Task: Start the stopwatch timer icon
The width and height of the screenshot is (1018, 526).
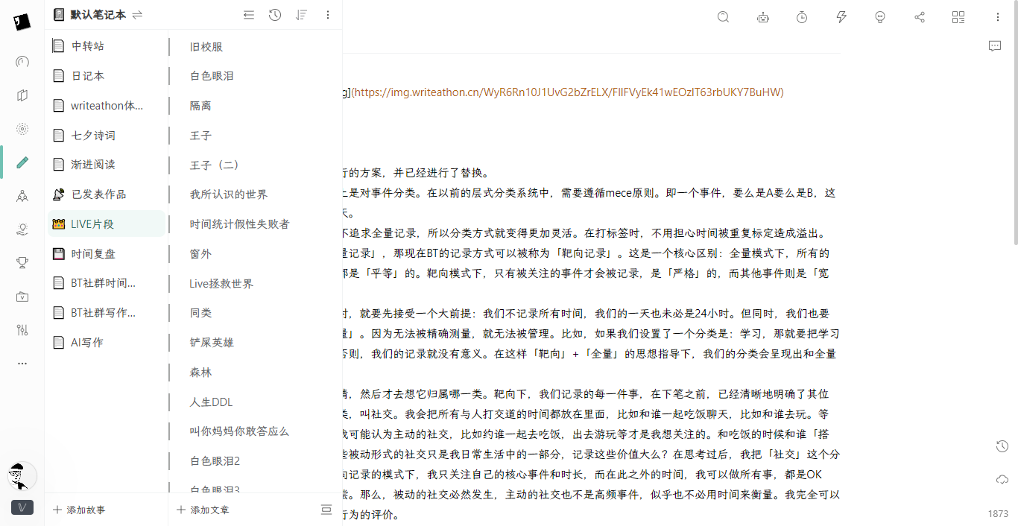Action: [802, 17]
